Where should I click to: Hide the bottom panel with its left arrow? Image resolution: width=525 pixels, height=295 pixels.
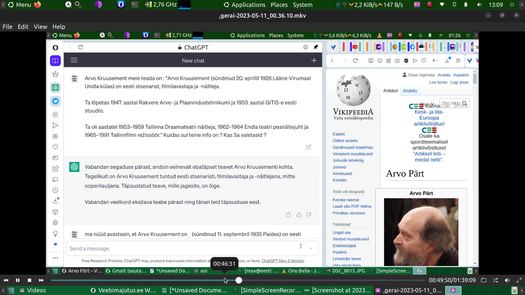[3, 290]
